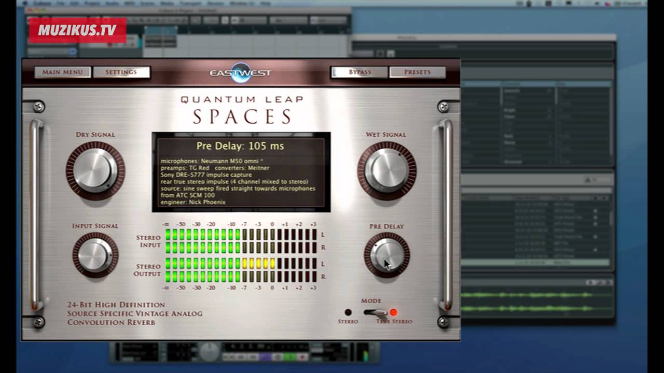Click the red Record button in the transport bar
664x373 pixels.
click(x=302, y=357)
